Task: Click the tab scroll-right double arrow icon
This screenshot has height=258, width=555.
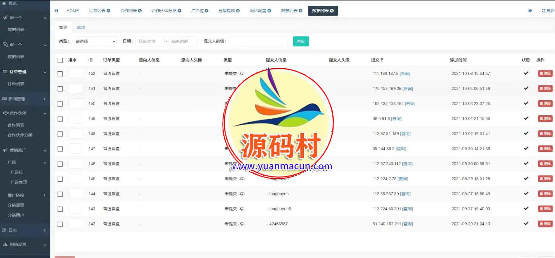Action: pyautogui.click(x=530, y=11)
